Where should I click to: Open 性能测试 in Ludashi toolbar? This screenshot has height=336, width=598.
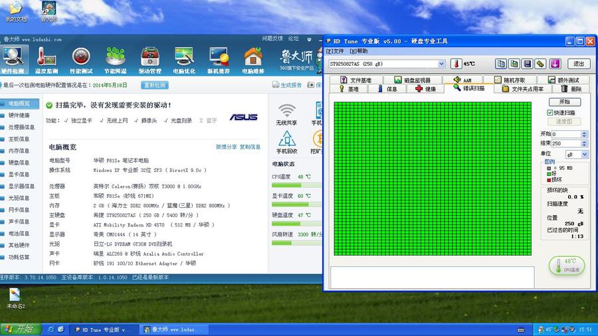click(81, 60)
